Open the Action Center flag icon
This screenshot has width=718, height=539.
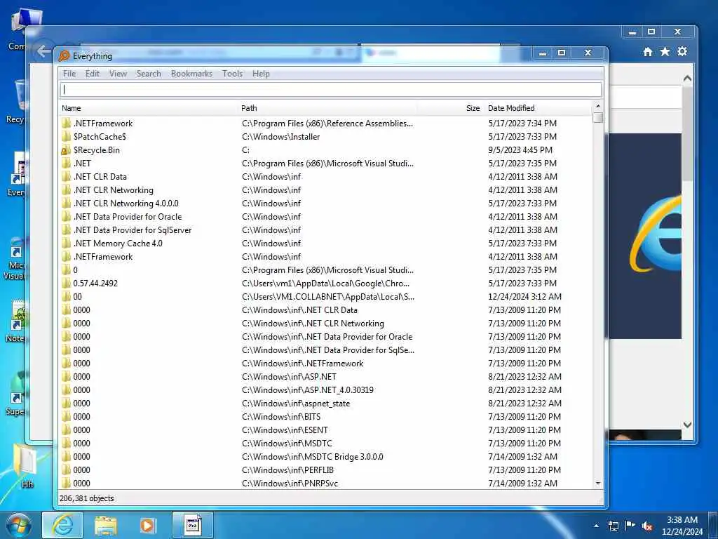[630, 526]
